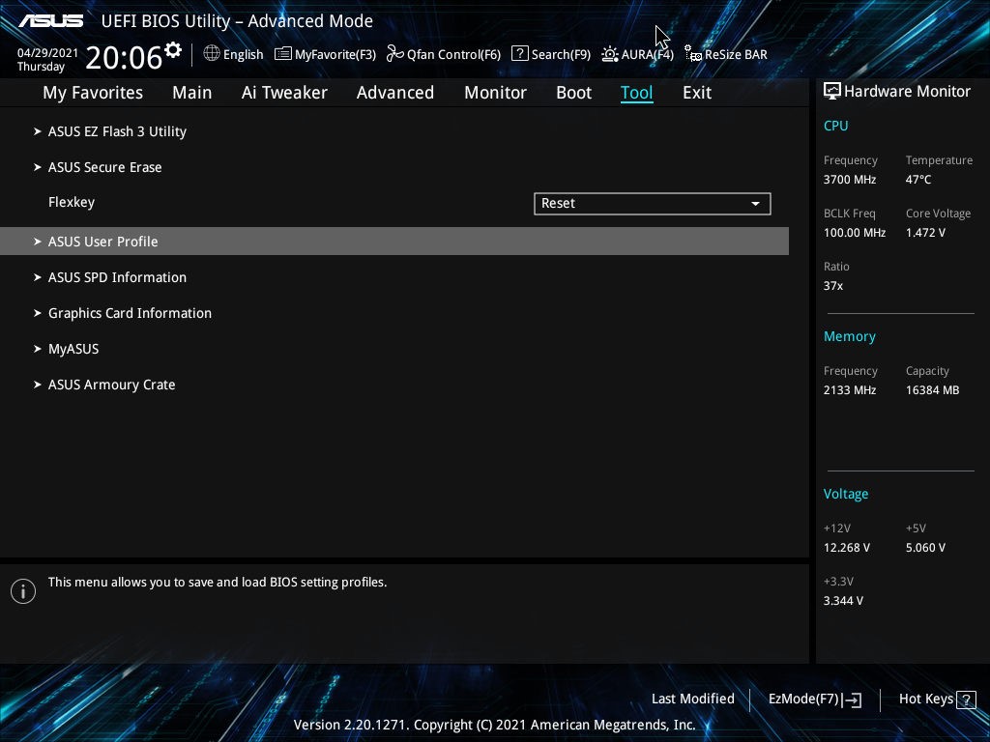990x742 pixels.
Task: Go to the Boot tab
Action: point(574,93)
